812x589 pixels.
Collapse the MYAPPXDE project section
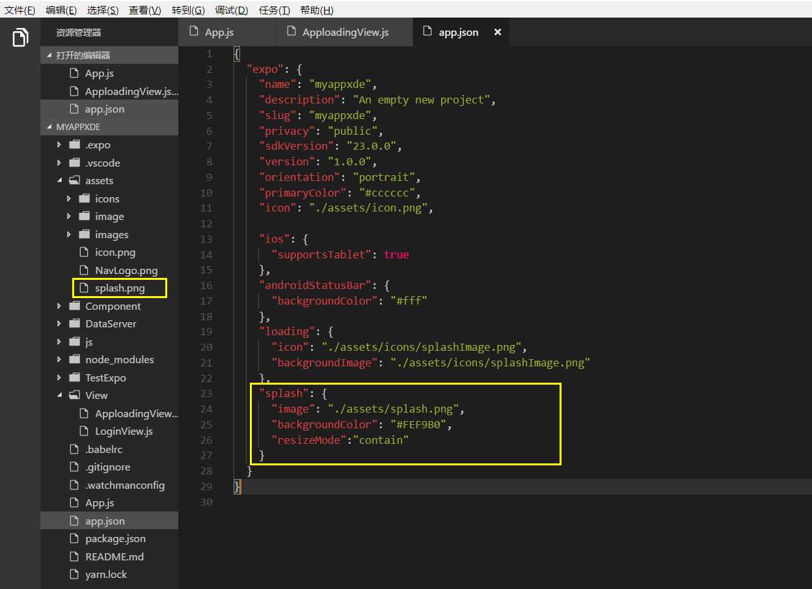click(x=49, y=127)
